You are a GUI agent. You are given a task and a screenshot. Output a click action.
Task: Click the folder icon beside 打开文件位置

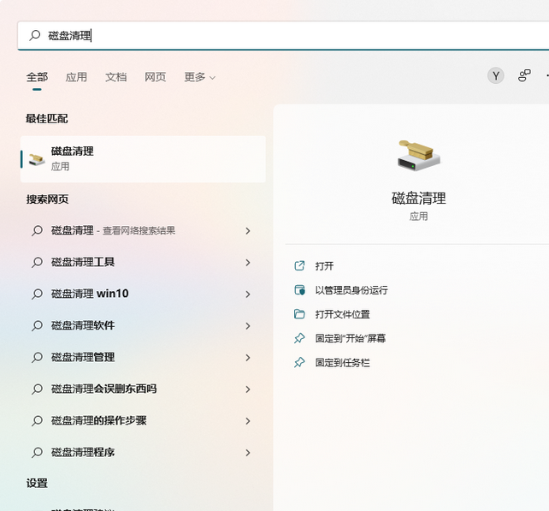click(299, 314)
